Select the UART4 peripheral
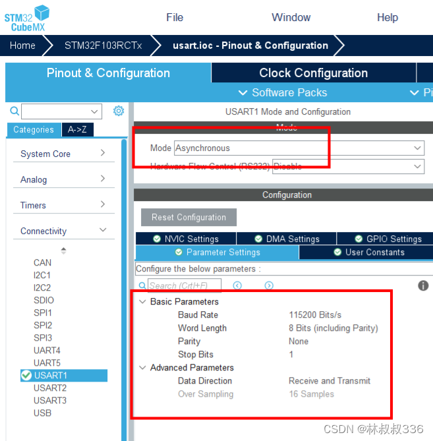This screenshot has height=441, width=433. click(x=47, y=350)
